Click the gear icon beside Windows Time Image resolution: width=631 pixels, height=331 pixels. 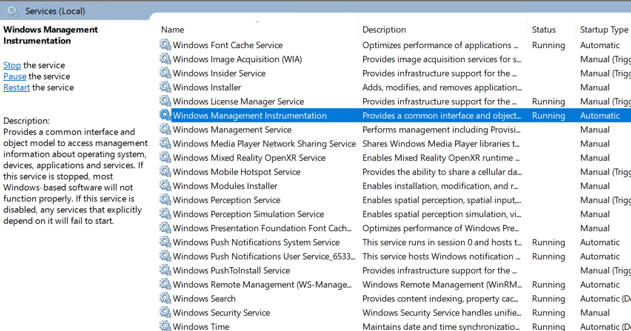click(x=165, y=326)
